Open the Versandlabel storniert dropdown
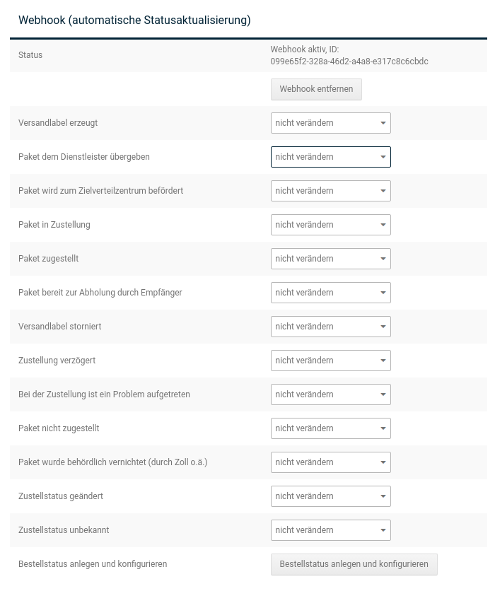 [330, 327]
